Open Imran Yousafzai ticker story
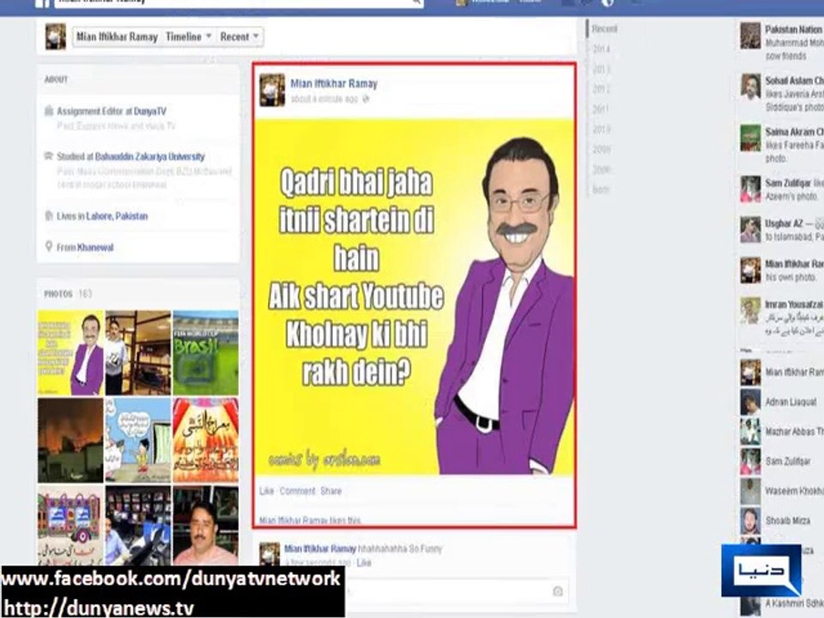This screenshot has width=824, height=618. [782, 318]
